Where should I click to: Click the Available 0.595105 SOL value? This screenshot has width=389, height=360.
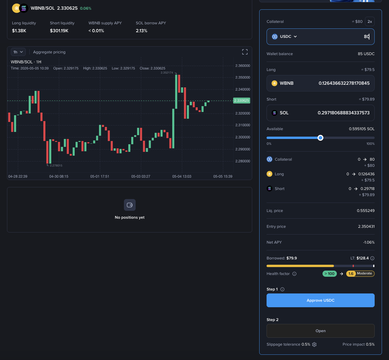pos(362,129)
